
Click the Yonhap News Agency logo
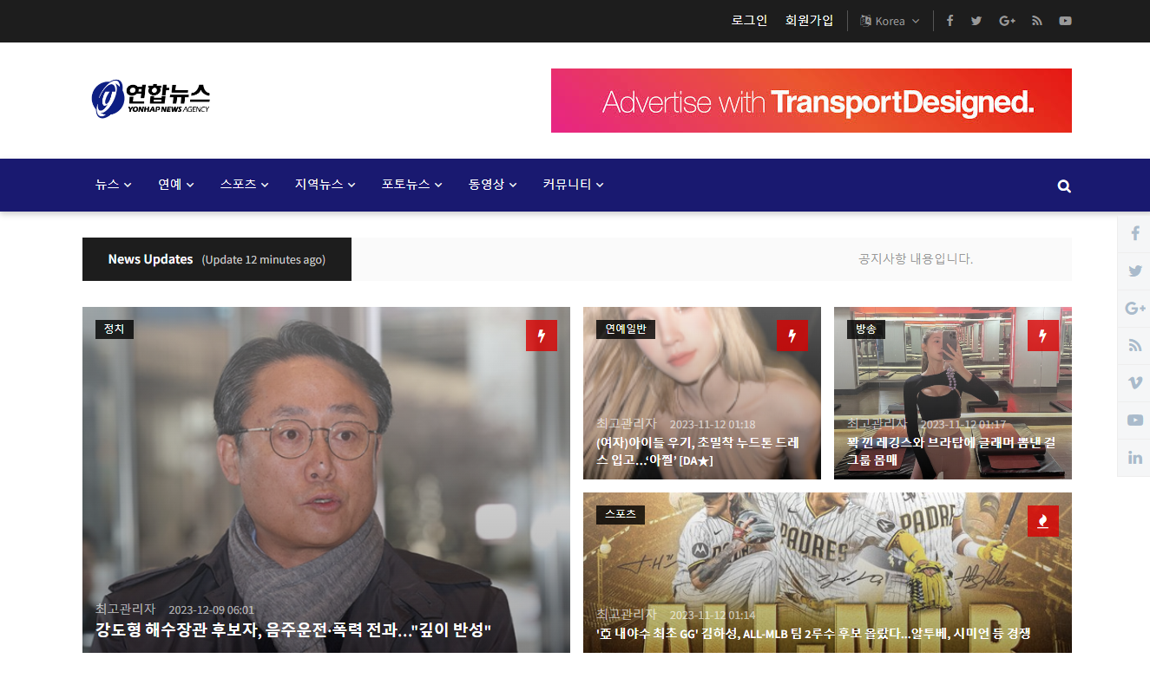(x=151, y=99)
